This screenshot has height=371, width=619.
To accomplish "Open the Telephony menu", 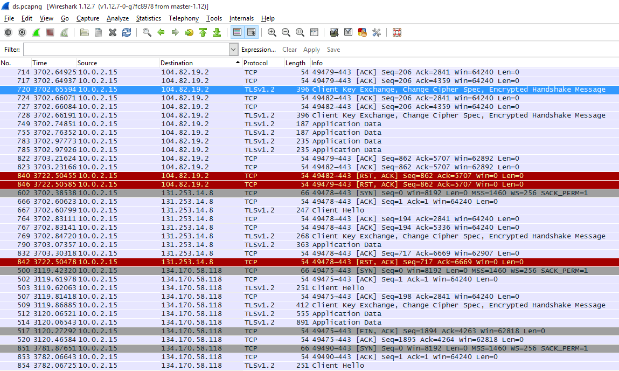I will pyautogui.click(x=183, y=18).
